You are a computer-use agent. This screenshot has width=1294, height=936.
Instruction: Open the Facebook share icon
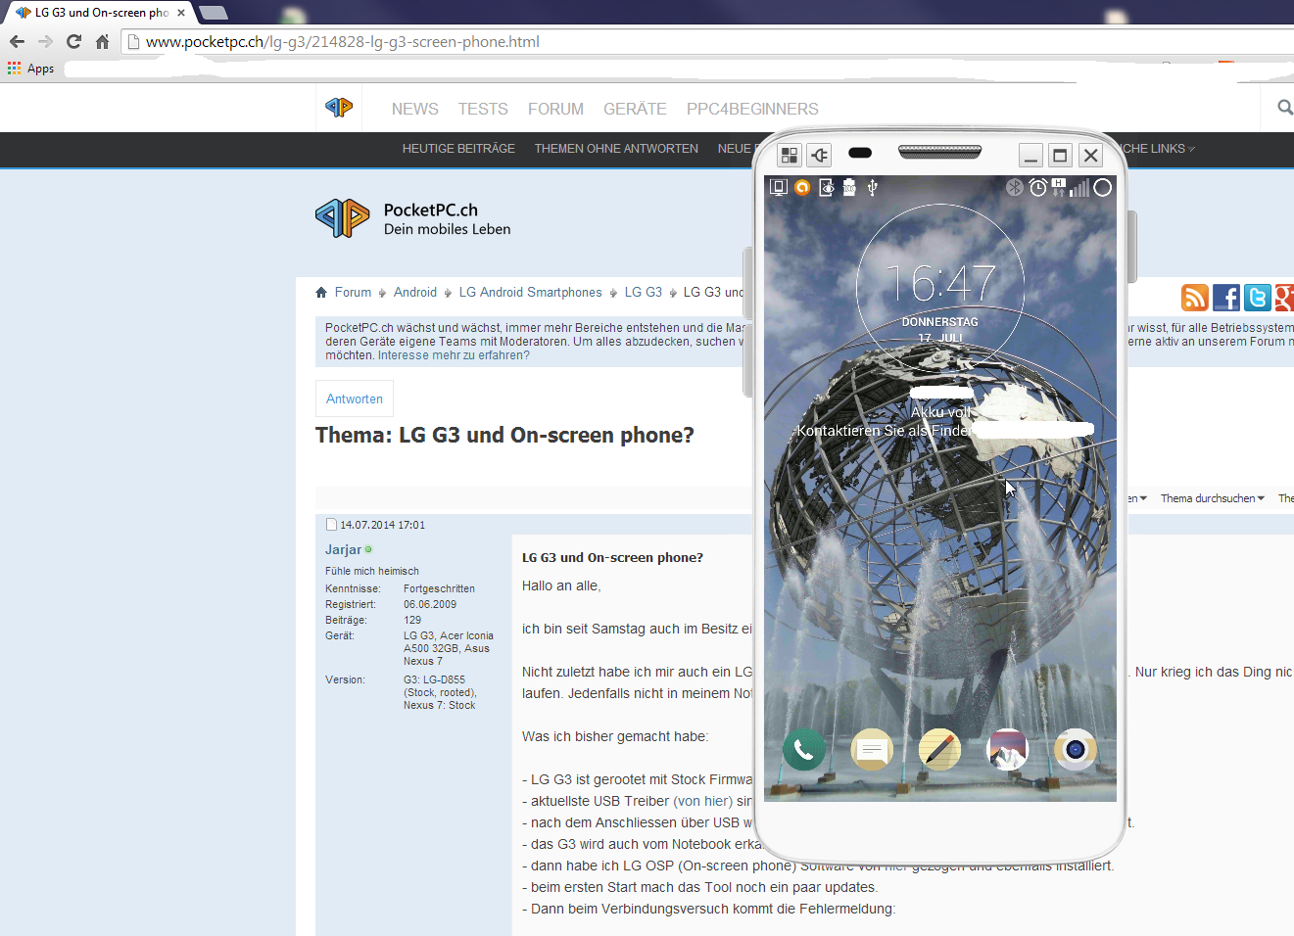pyautogui.click(x=1226, y=297)
